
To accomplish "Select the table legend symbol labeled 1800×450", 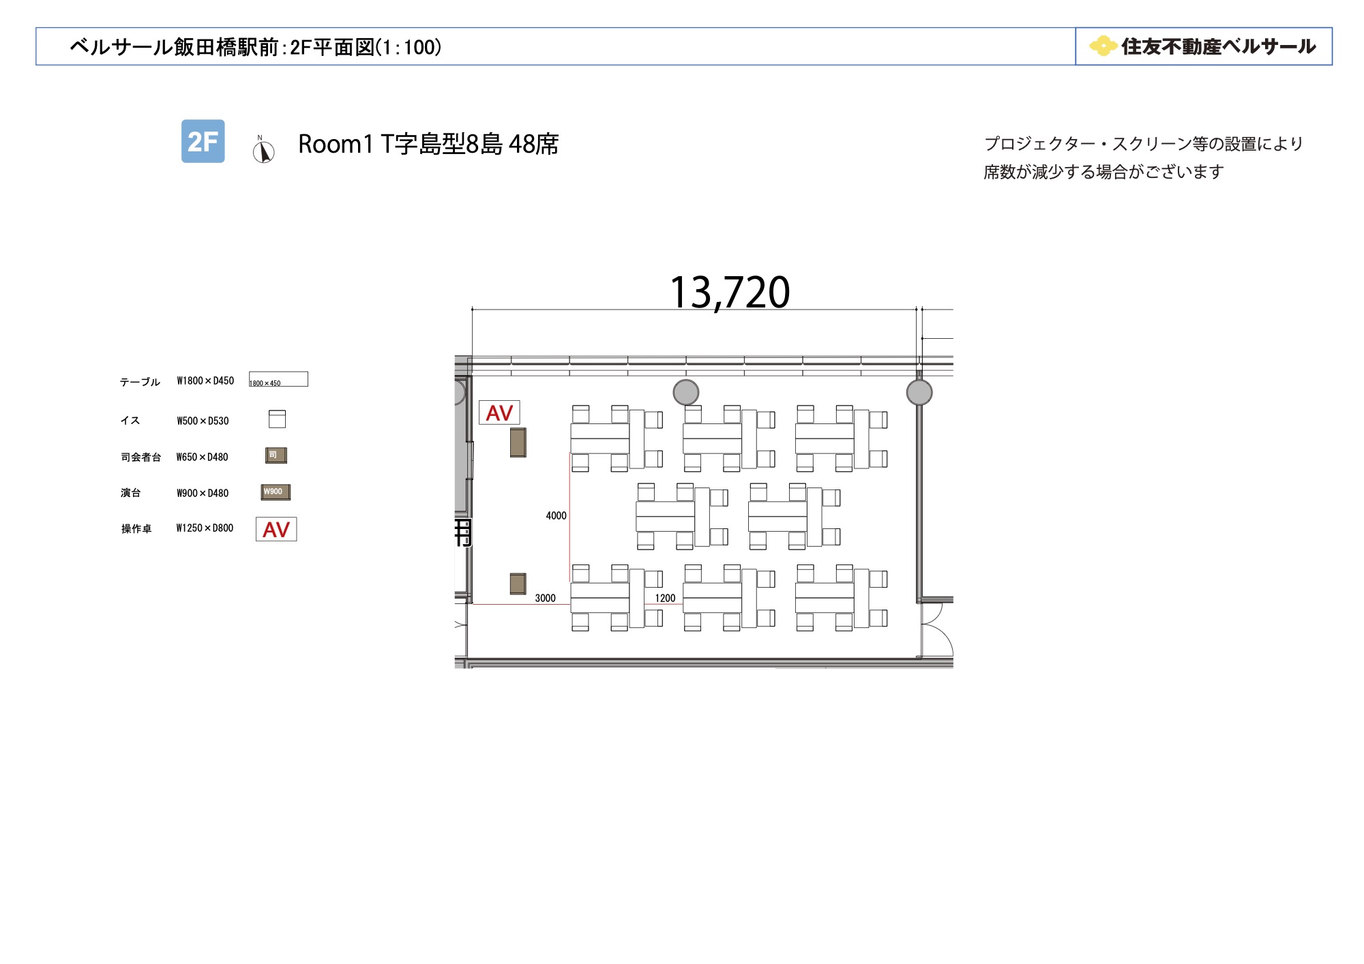I will click(278, 379).
